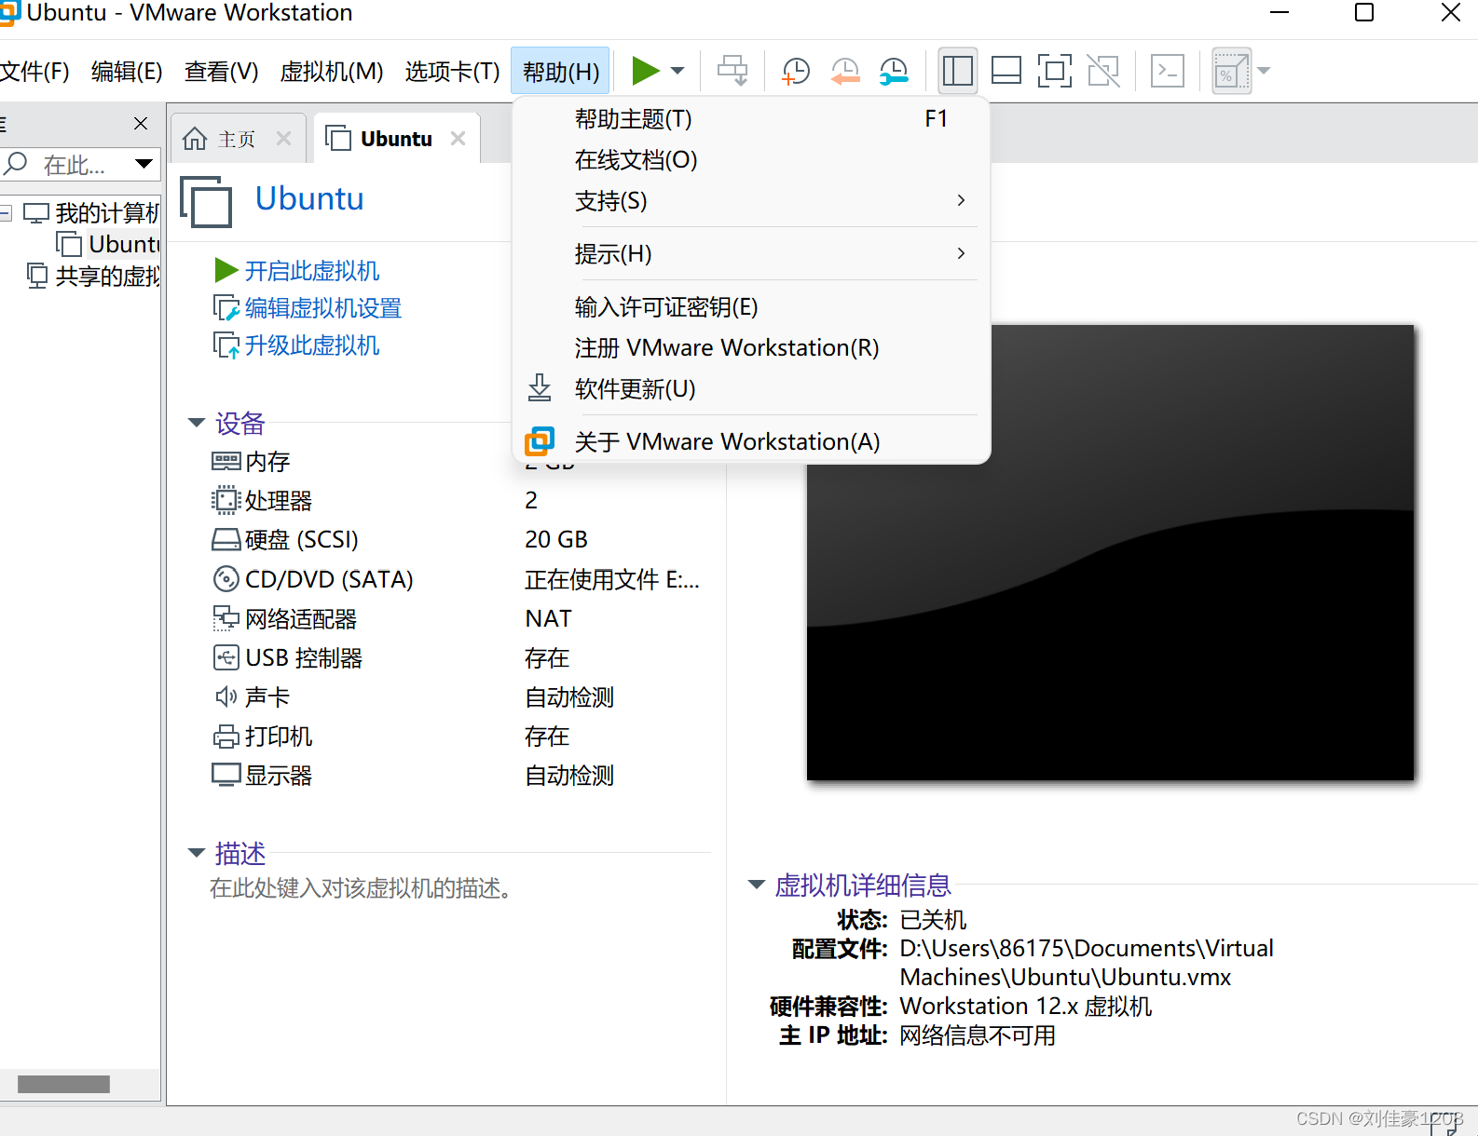Screen dimensions: 1478x1136
Task: Toggle the unity mode icon
Action: coord(1103,71)
